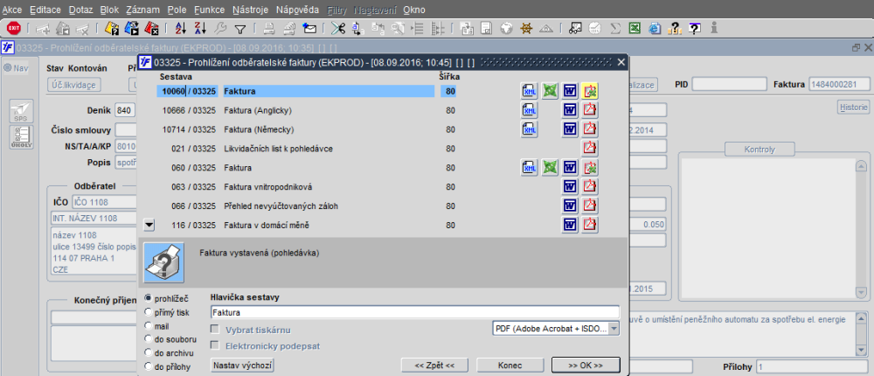Open the Okno menu
The image size is (874, 376).
413,10
